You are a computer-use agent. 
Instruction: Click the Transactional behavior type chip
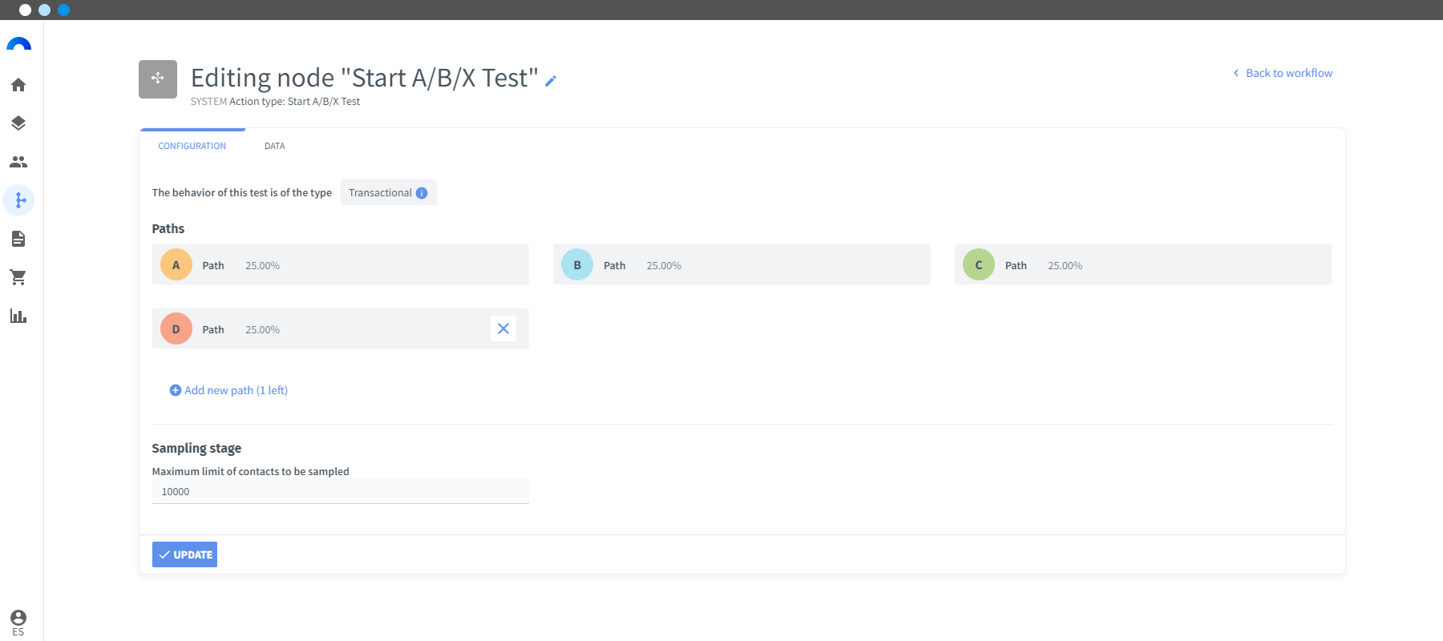click(x=388, y=192)
